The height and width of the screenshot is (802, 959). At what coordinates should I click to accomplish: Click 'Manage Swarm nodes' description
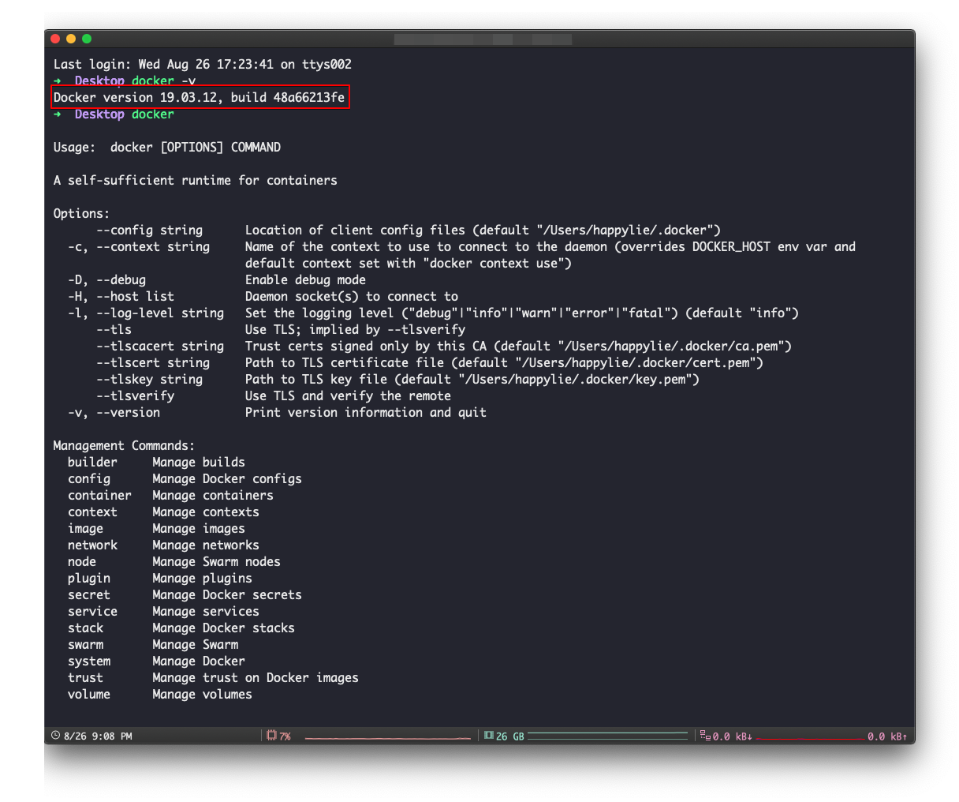(216, 562)
